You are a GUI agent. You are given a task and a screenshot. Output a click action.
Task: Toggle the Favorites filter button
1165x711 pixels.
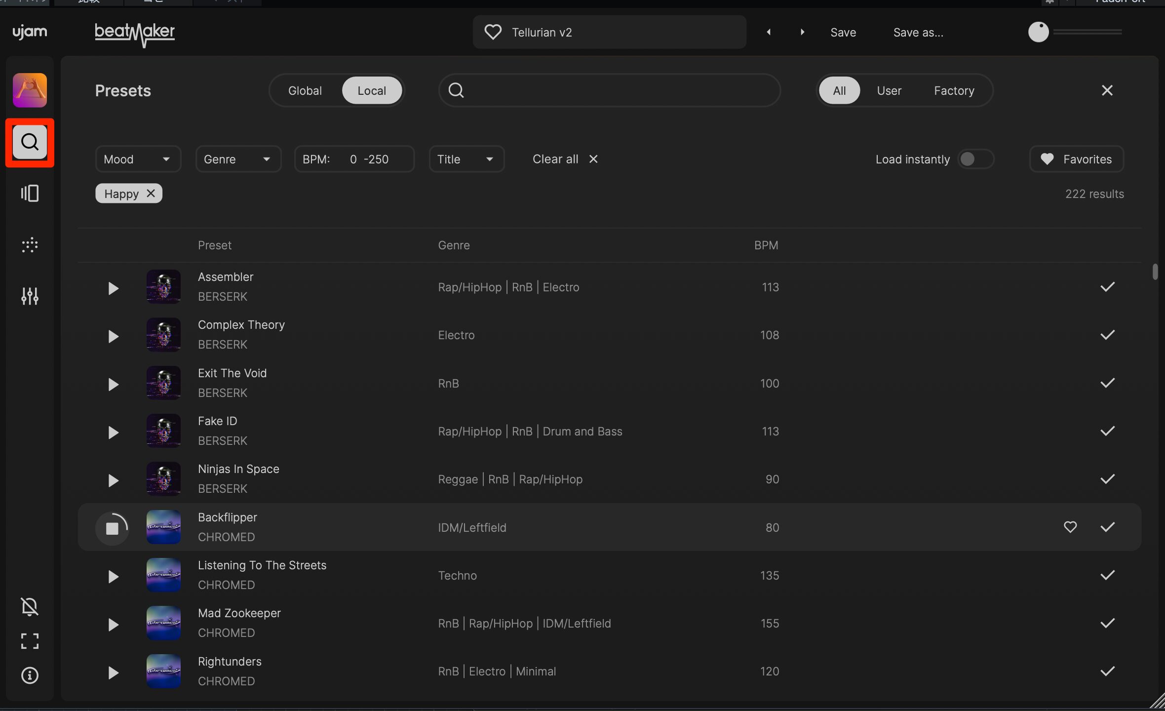[1076, 159]
